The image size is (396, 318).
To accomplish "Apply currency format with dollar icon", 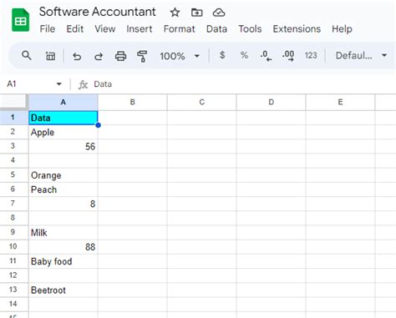I will coord(222,55).
